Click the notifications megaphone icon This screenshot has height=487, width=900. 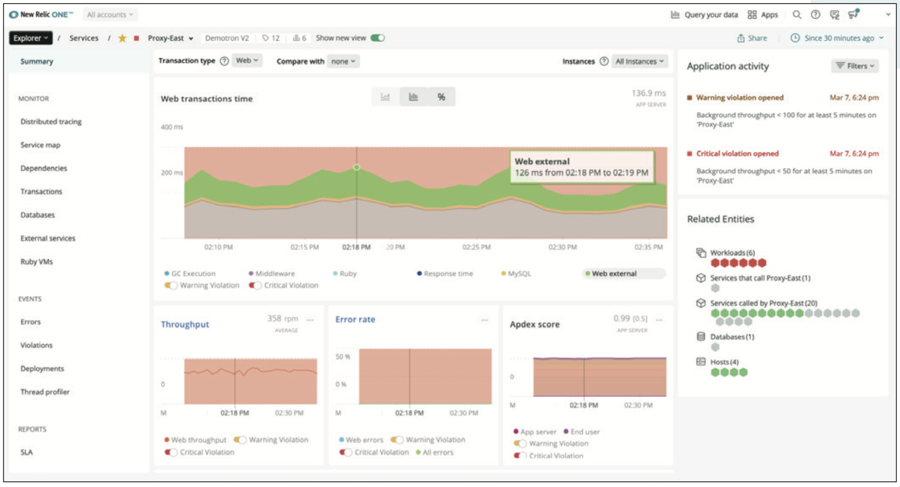click(853, 14)
